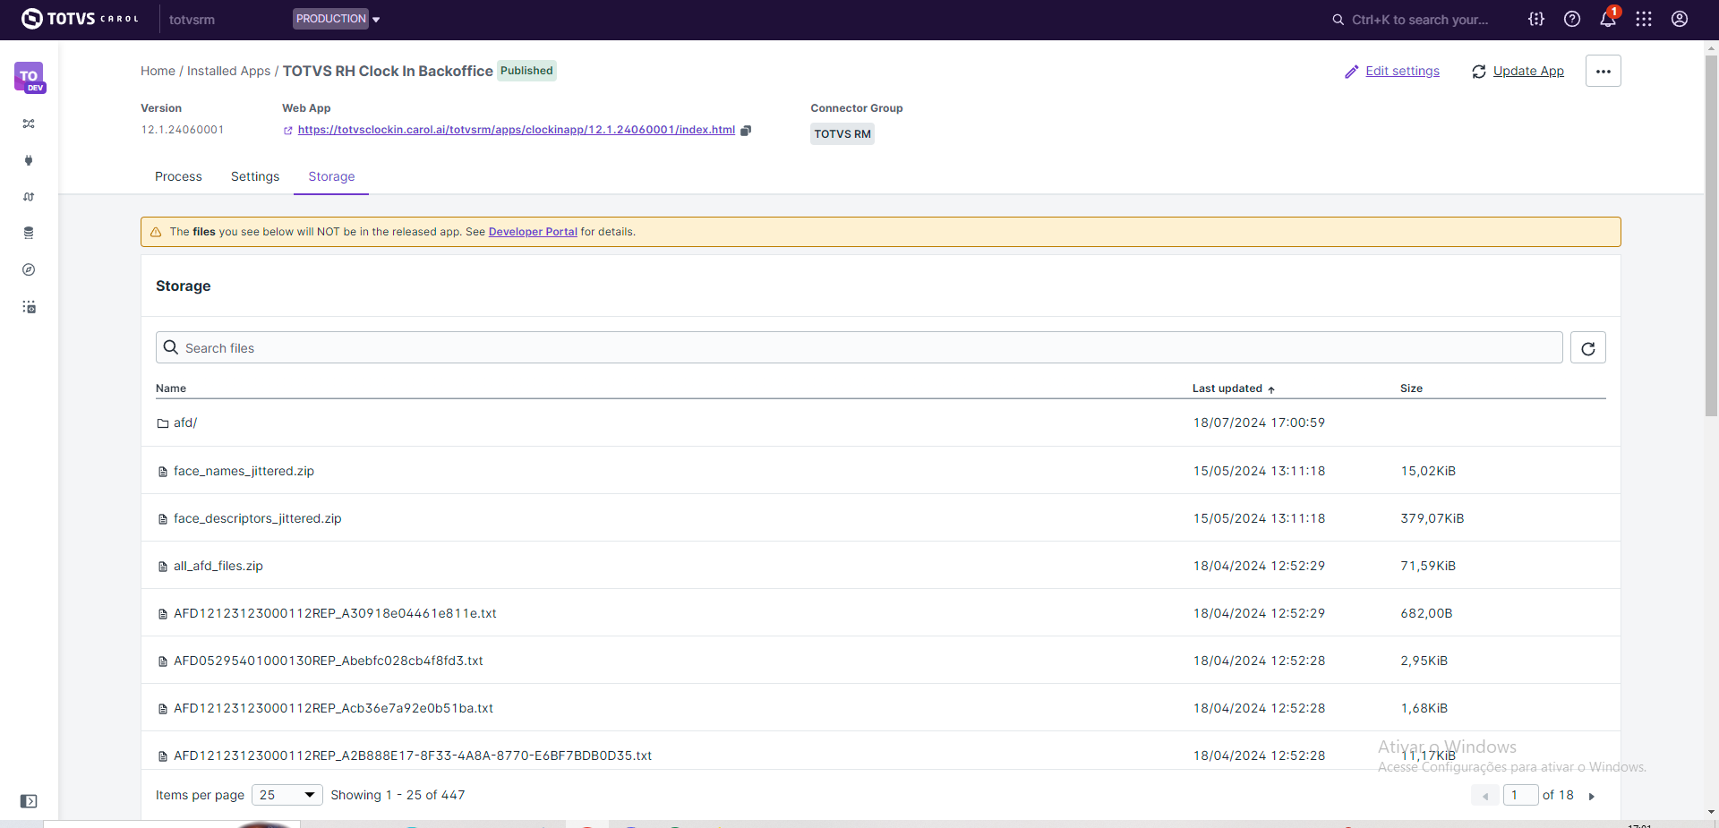Click all_afd_files.zip file
Screen dimensions: 1719x828
click(218, 566)
